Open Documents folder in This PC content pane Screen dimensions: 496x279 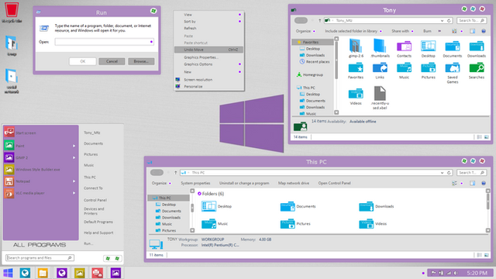pos(298,206)
